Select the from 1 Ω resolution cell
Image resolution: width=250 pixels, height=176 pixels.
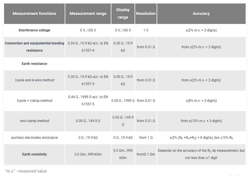146,138
